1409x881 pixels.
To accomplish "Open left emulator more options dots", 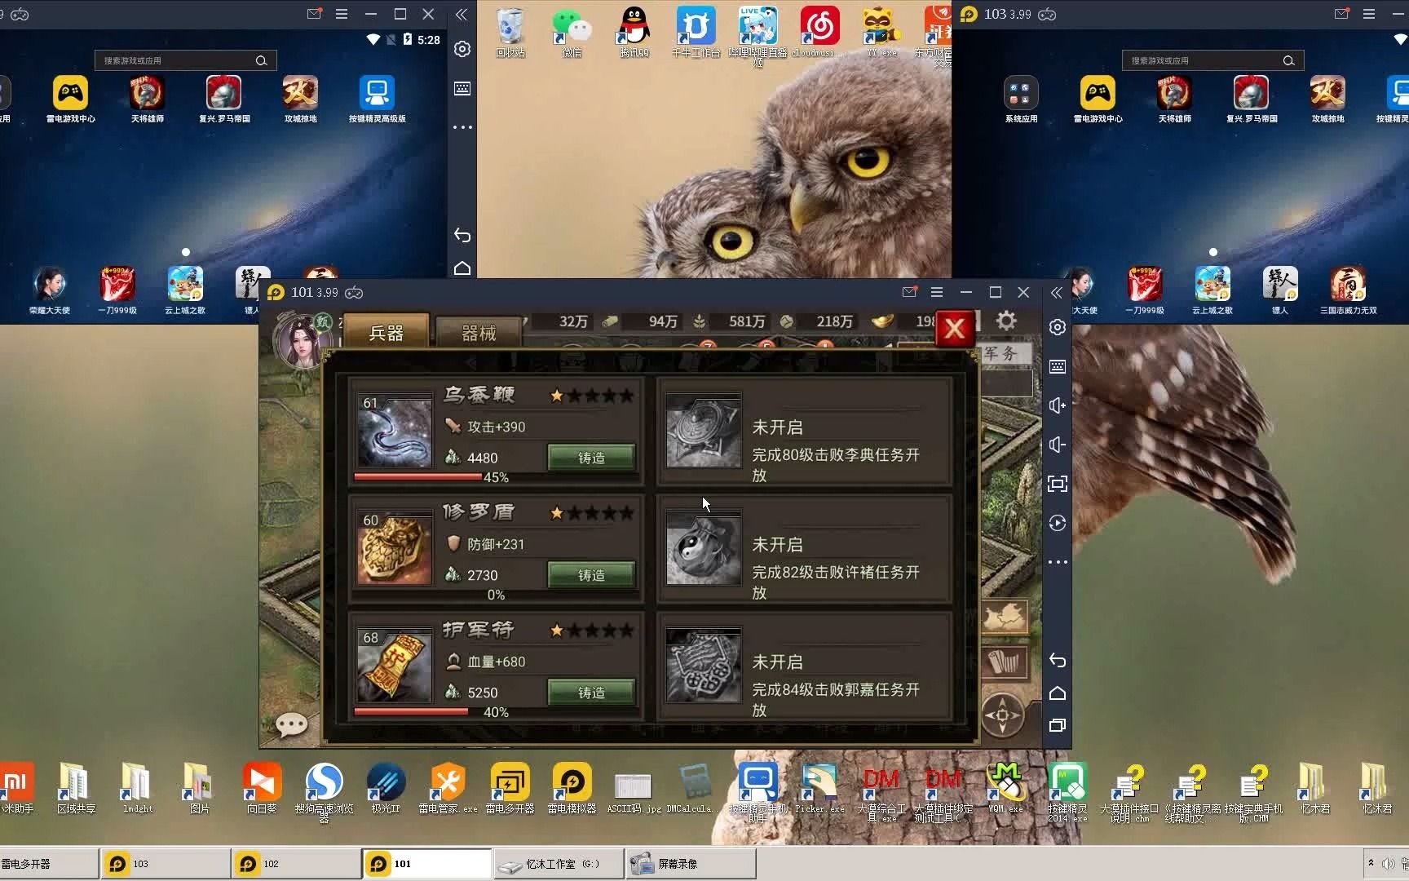I will pos(462,127).
